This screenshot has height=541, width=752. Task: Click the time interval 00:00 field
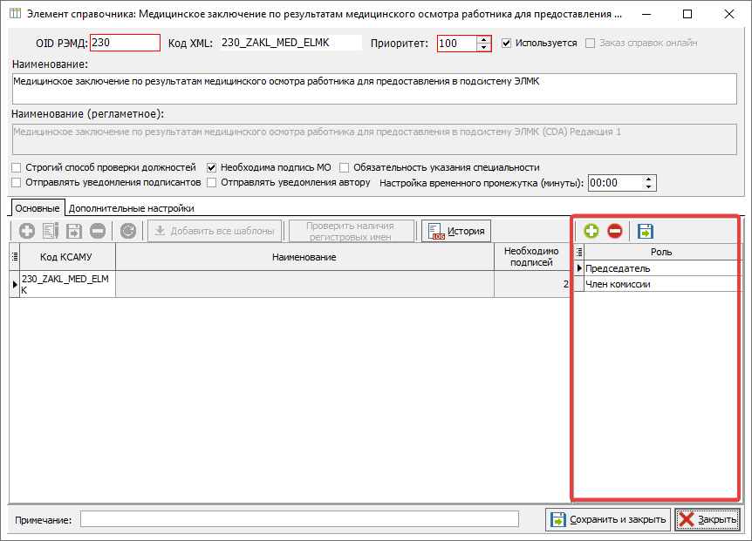point(615,183)
